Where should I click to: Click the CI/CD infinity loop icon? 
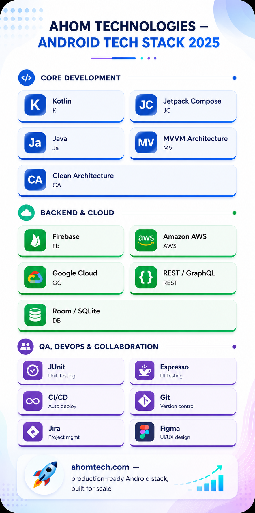(33, 401)
